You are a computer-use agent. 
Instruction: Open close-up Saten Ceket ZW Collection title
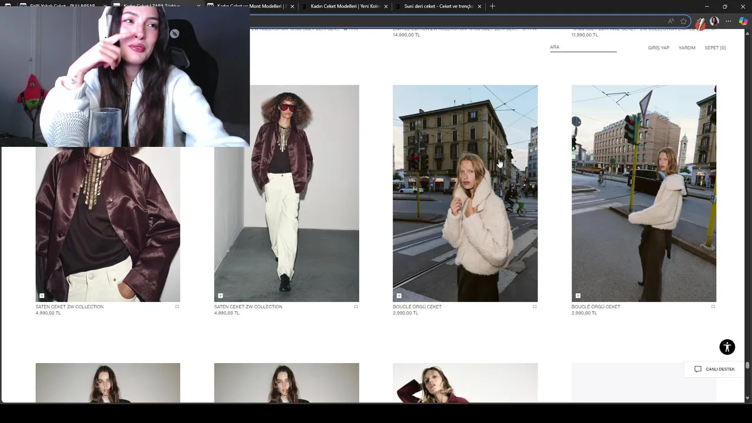[69, 307]
